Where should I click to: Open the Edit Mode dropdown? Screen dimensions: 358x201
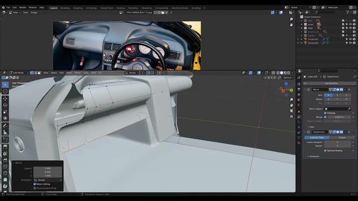[x=19, y=73]
